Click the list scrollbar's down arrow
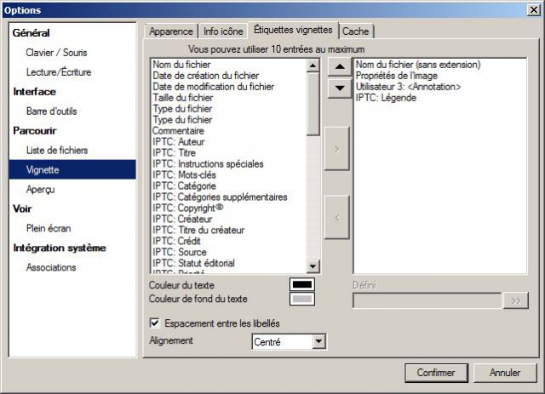The height and width of the screenshot is (394, 545). click(x=313, y=266)
